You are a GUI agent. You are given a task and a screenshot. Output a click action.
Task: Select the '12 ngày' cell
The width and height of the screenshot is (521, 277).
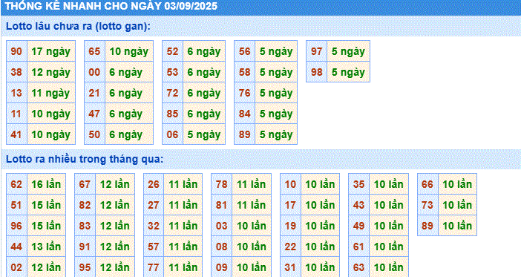(50, 72)
